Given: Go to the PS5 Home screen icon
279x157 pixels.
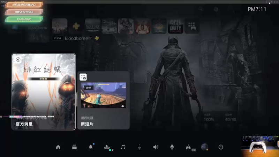Looking at the screenshot, I should click(58, 147).
